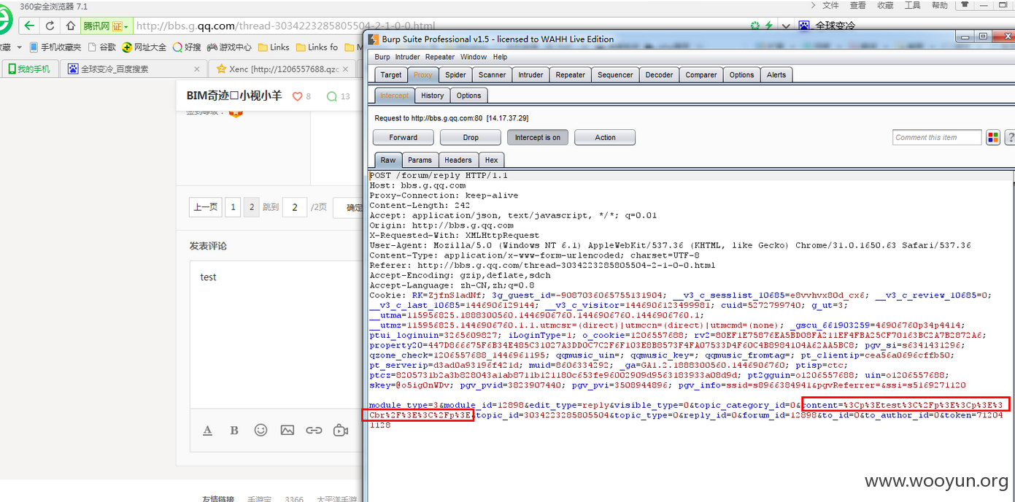This screenshot has height=502, width=1015.
Task: Open the Links fo bookmark folder
Action: click(317, 47)
